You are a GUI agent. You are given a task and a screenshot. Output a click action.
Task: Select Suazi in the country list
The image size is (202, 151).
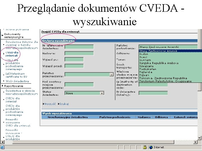pos(171,57)
